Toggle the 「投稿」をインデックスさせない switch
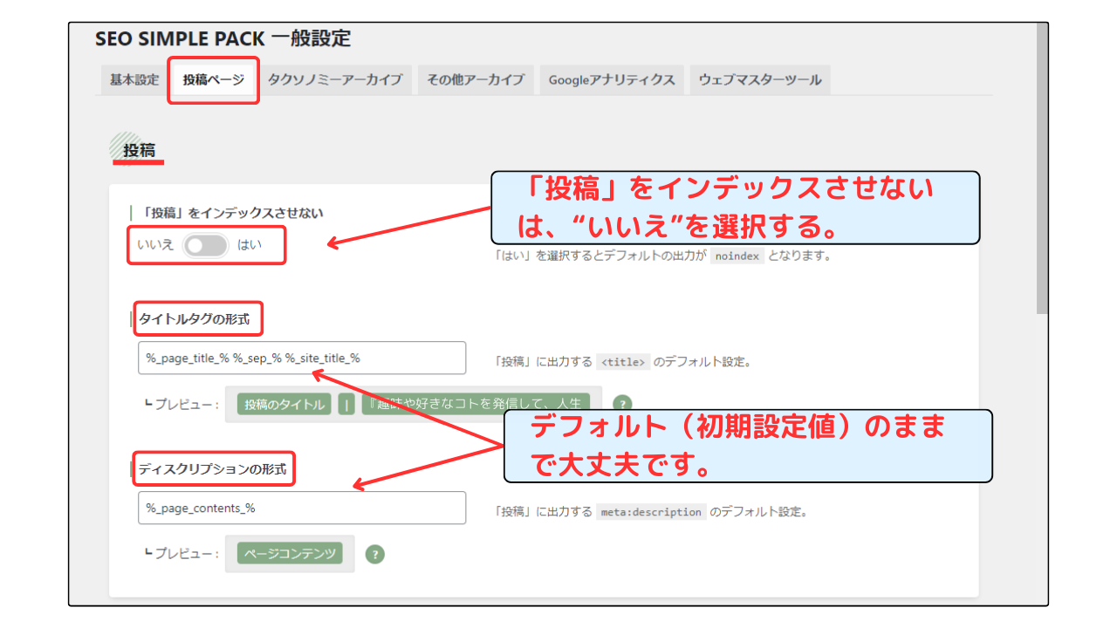1117x628 pixels. pos(205,246)
